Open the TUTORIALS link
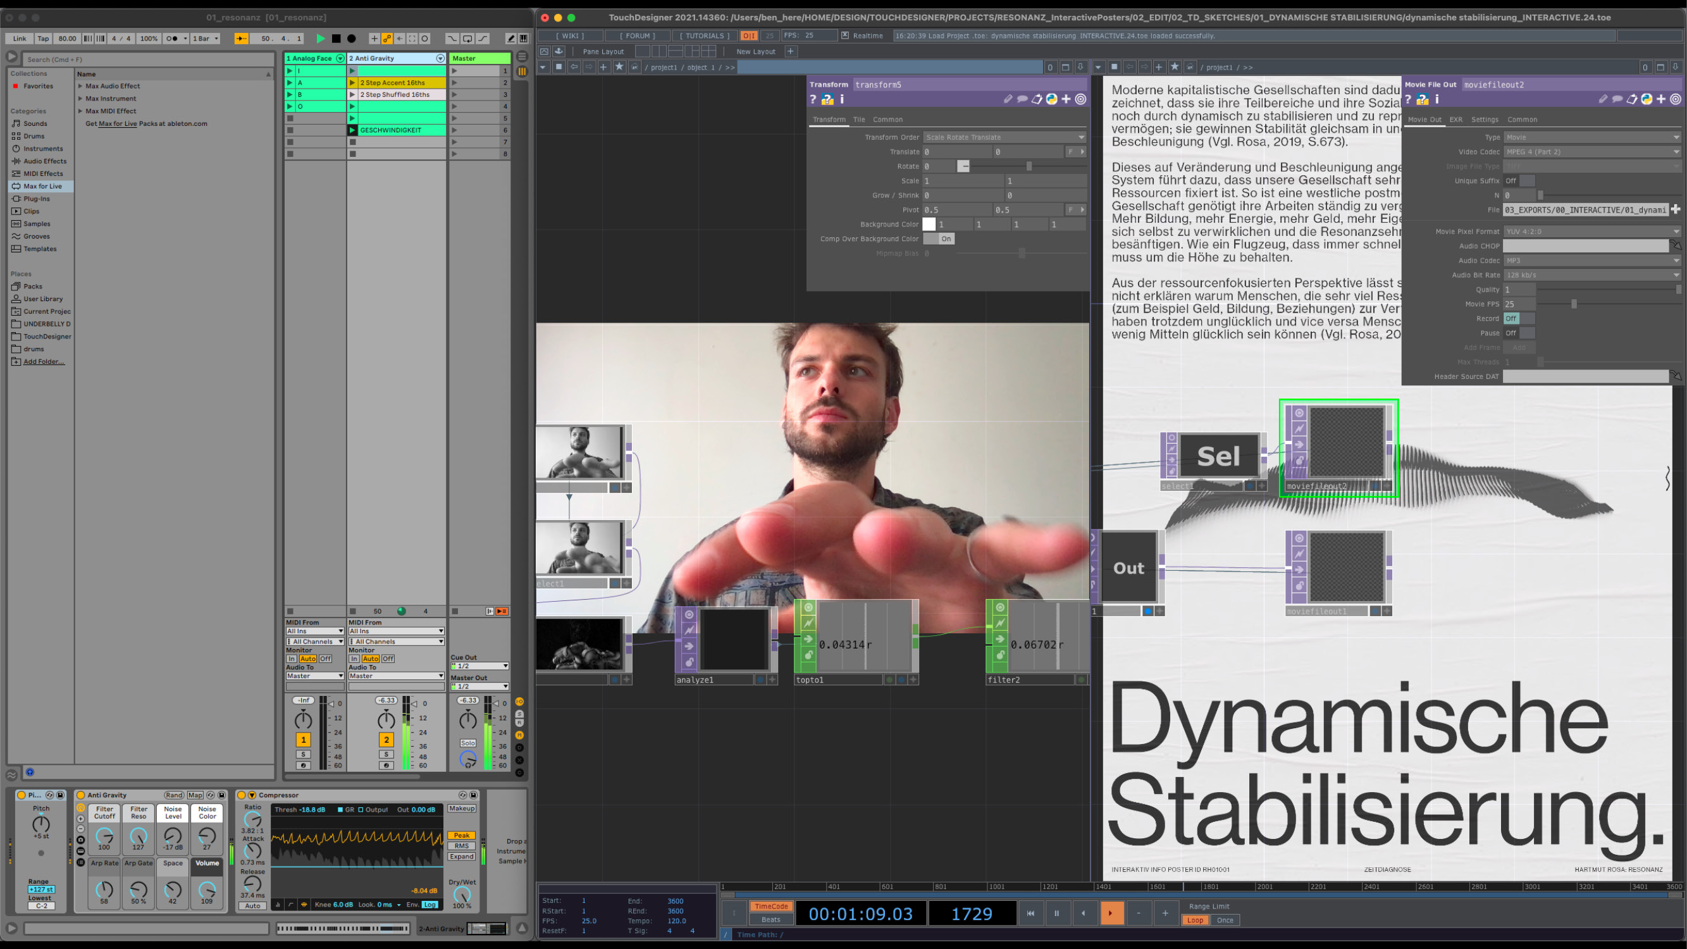The height and width of the screenshot is (949, 1687). (x=705, y=36)
